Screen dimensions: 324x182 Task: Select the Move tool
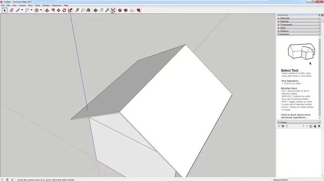click(x=59, y=10)
